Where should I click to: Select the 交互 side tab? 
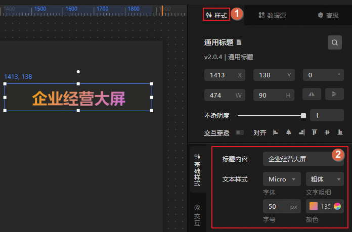197,215
